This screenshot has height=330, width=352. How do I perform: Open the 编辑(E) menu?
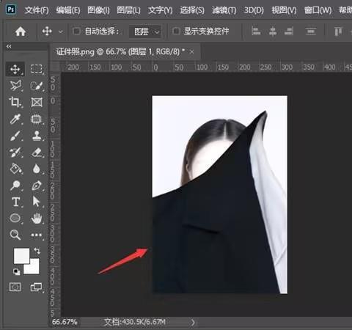coord(68,10)
